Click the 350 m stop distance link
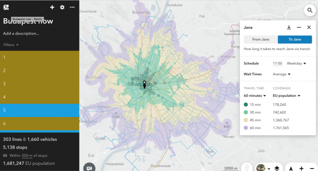The width and height of the screenshot is (318, 171). pyautogui.click(x=27, y=156)
